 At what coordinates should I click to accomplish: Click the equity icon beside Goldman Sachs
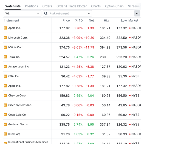click(5, 125)
